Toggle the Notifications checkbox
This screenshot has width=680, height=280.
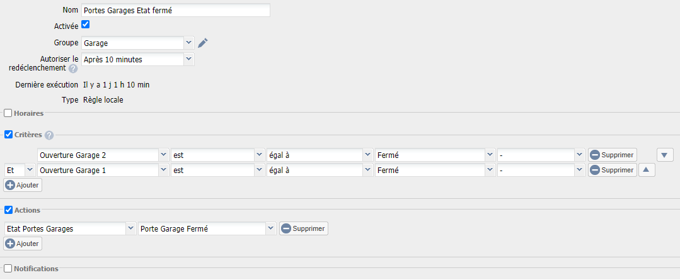point(8,269)
